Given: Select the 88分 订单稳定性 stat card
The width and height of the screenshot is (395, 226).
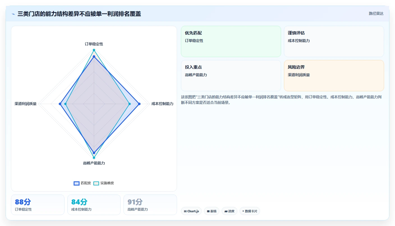Looking at the screenshot, I should click(x=38, y=205).
